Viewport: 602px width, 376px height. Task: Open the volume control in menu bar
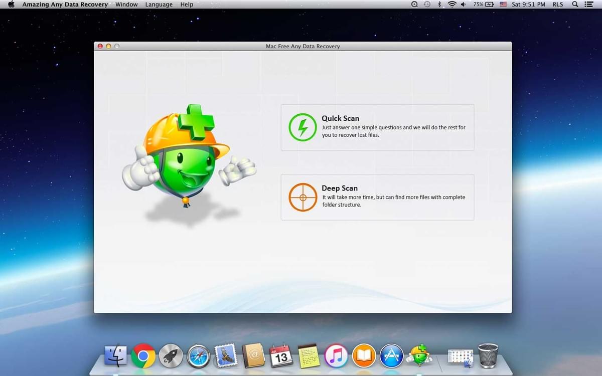(x=463, y=5)
